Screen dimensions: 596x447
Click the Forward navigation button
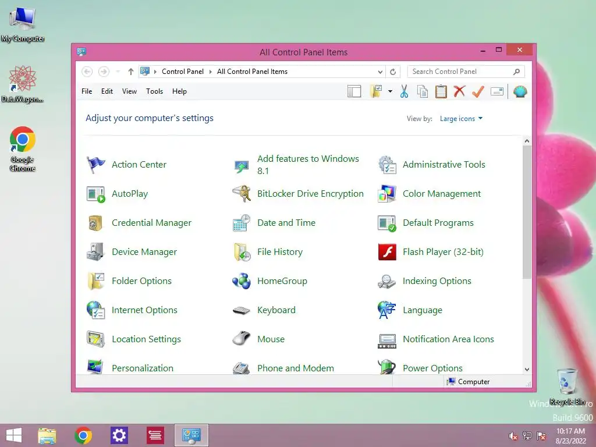[104, 72]
